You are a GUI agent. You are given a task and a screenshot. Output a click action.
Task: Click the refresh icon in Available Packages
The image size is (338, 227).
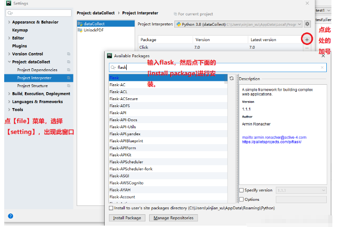point(231,78)
